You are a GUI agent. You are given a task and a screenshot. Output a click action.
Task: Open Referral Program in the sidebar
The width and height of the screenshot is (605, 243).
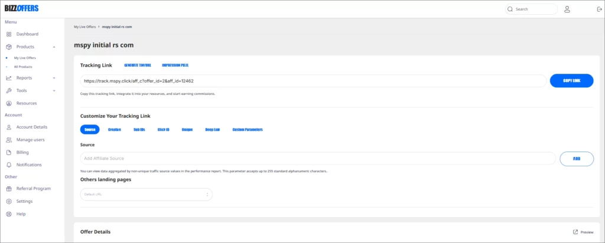point(34,189)
